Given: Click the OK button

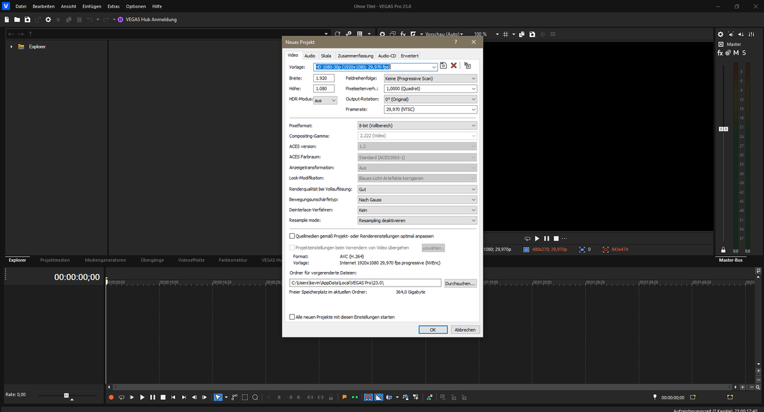Looking at the screenshot, I should coord(433,330).
